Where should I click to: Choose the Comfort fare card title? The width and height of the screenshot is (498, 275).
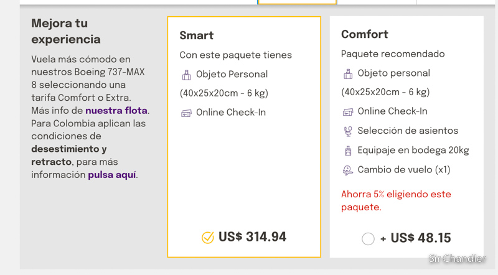[x=365, y=34]
